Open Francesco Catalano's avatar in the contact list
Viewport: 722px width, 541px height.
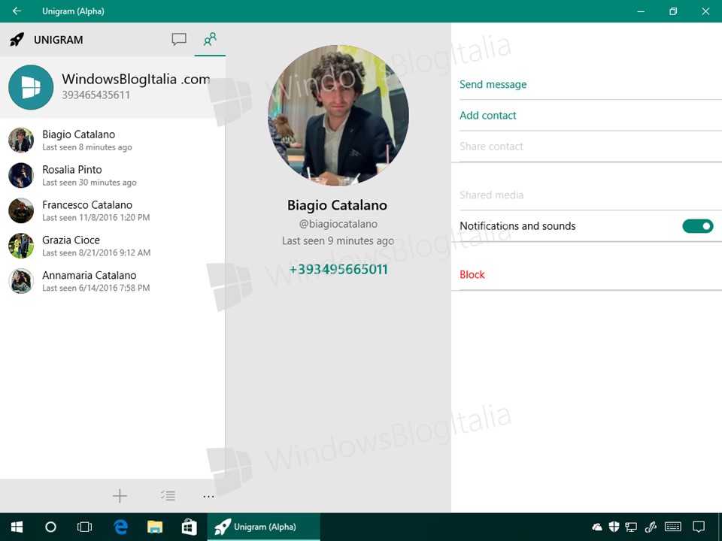click(x=21, y=210)
